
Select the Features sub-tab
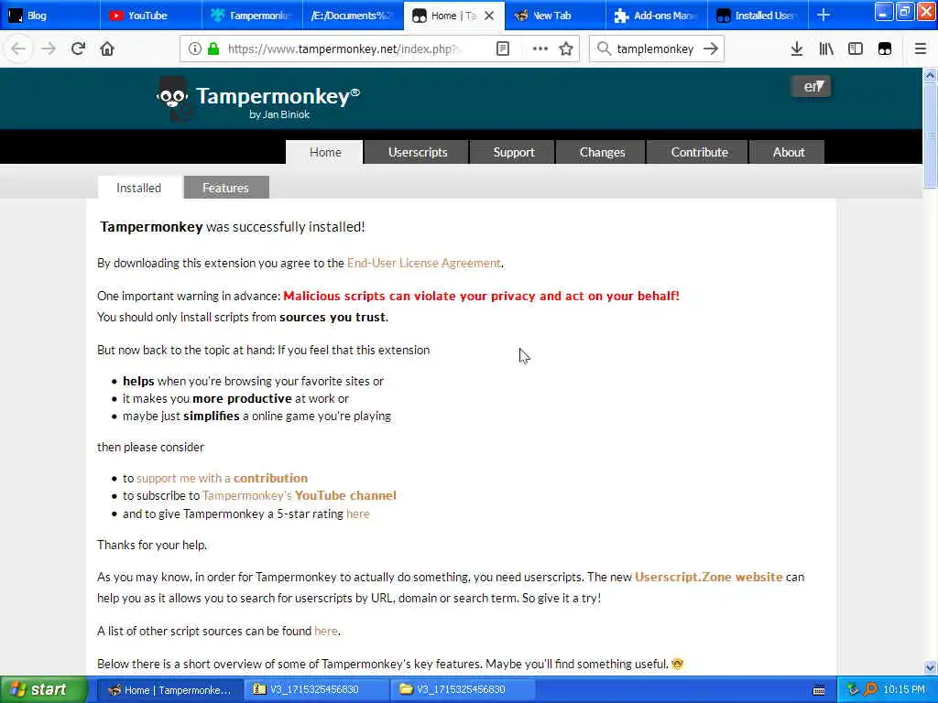click(x=225, y=188)
